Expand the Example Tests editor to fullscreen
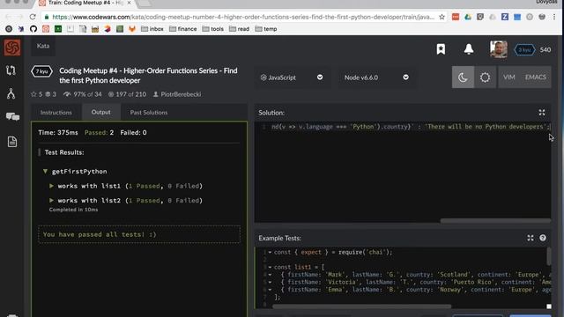564x317 pixels. (531, 238)
